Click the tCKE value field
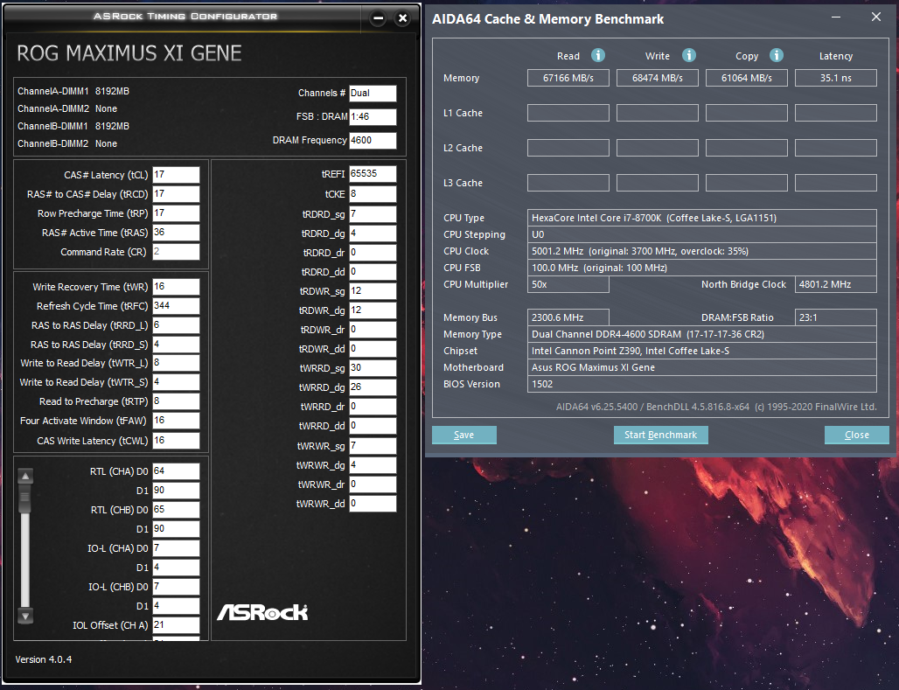The height and width of the screenshot is (690, 899). tap(373, 194)
